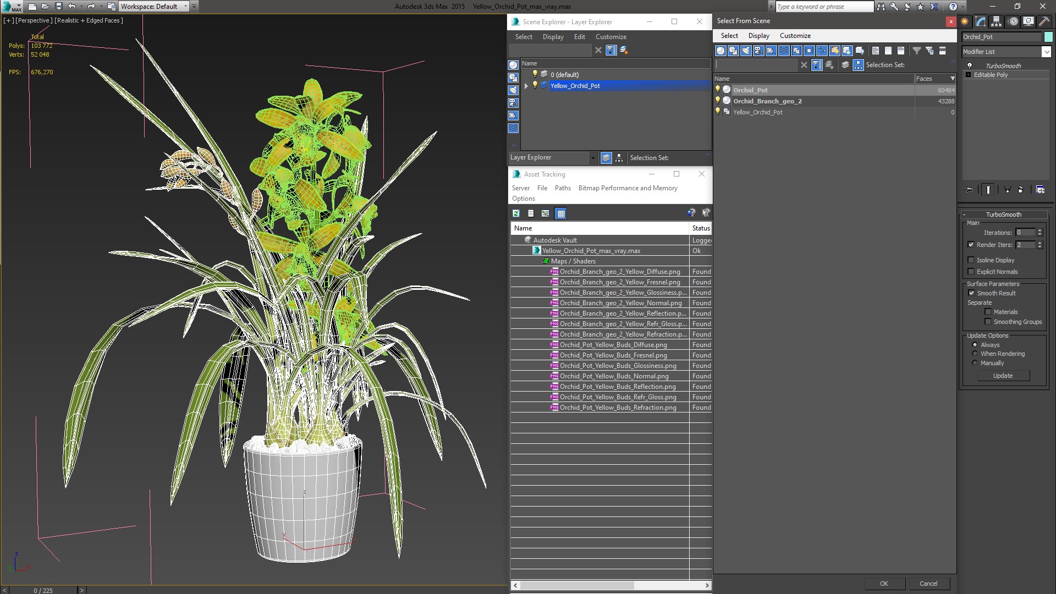Open the Bitmap Performance and Memory menu
1056x594 pixels.
(628, 188)
